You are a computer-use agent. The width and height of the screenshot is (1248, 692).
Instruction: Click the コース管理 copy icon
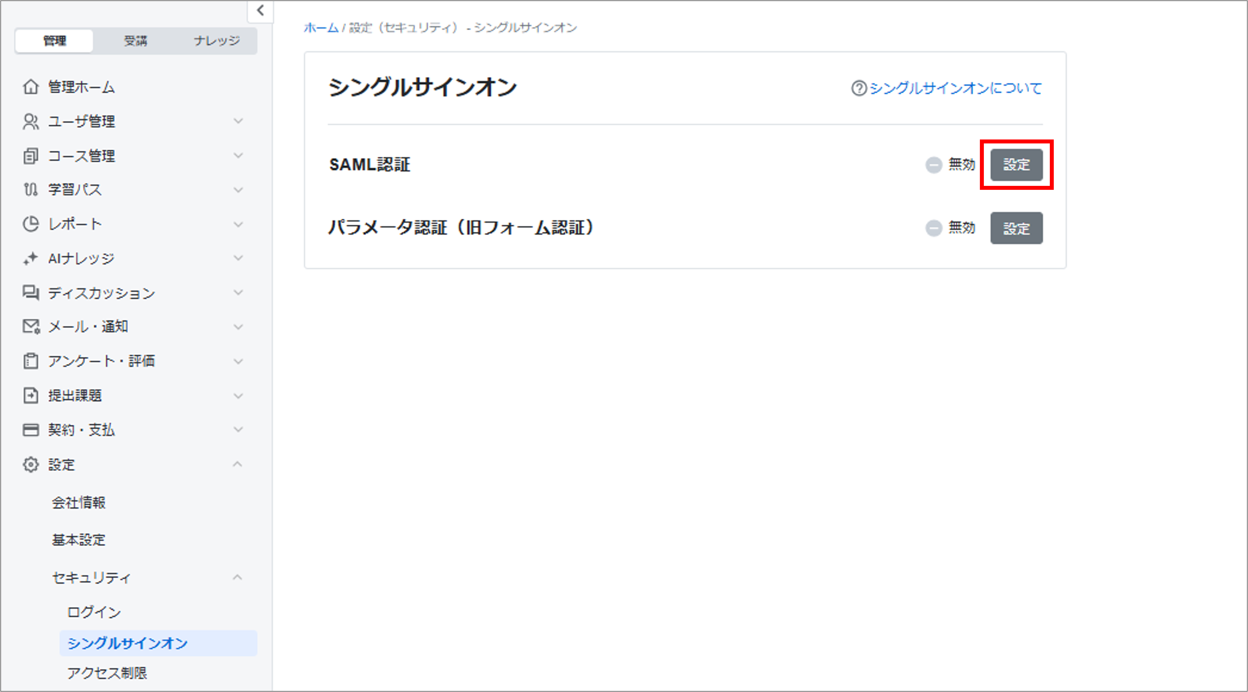(x=31, y=156)
